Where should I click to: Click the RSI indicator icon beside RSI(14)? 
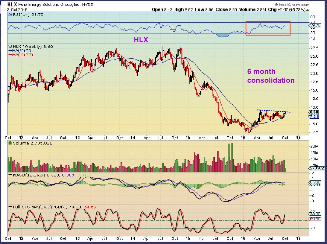tap(10, 14)
